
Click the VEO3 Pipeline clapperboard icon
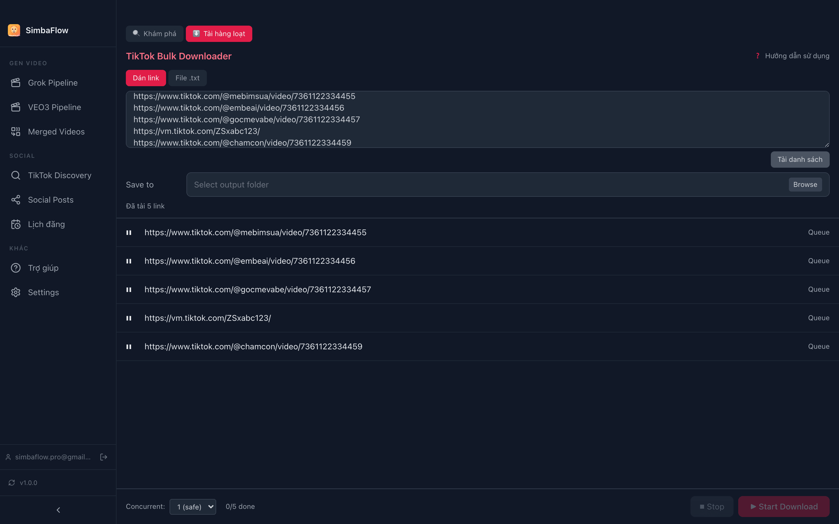(x=16, y=107)
